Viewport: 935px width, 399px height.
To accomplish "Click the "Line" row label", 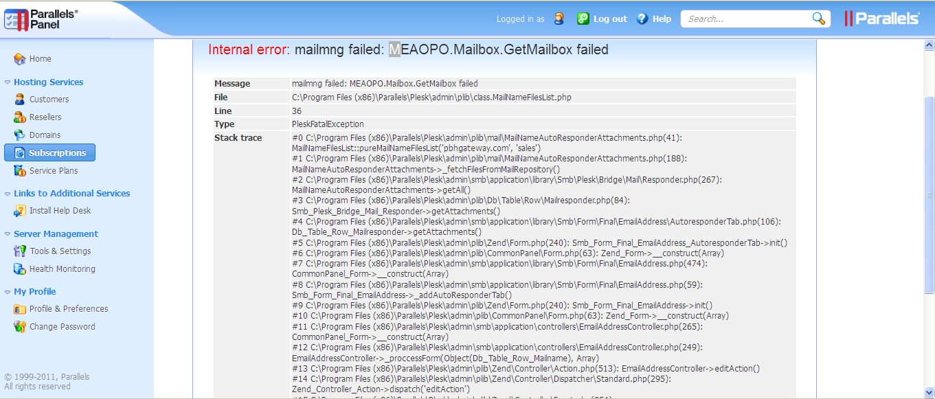I will click(223, 111).
